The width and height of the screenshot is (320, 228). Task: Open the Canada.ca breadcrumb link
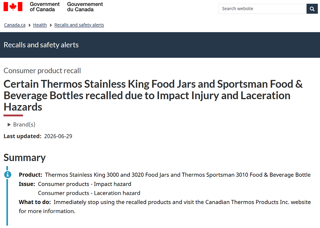15,25
